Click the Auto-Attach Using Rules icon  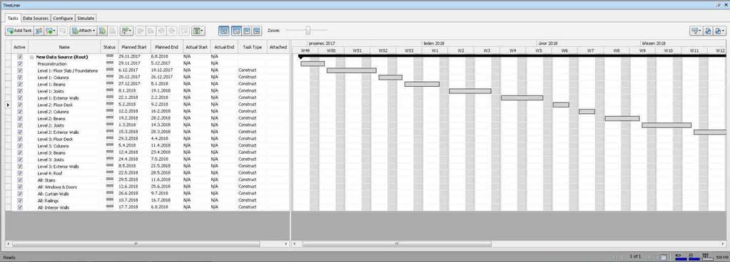[x=102, y=31]
